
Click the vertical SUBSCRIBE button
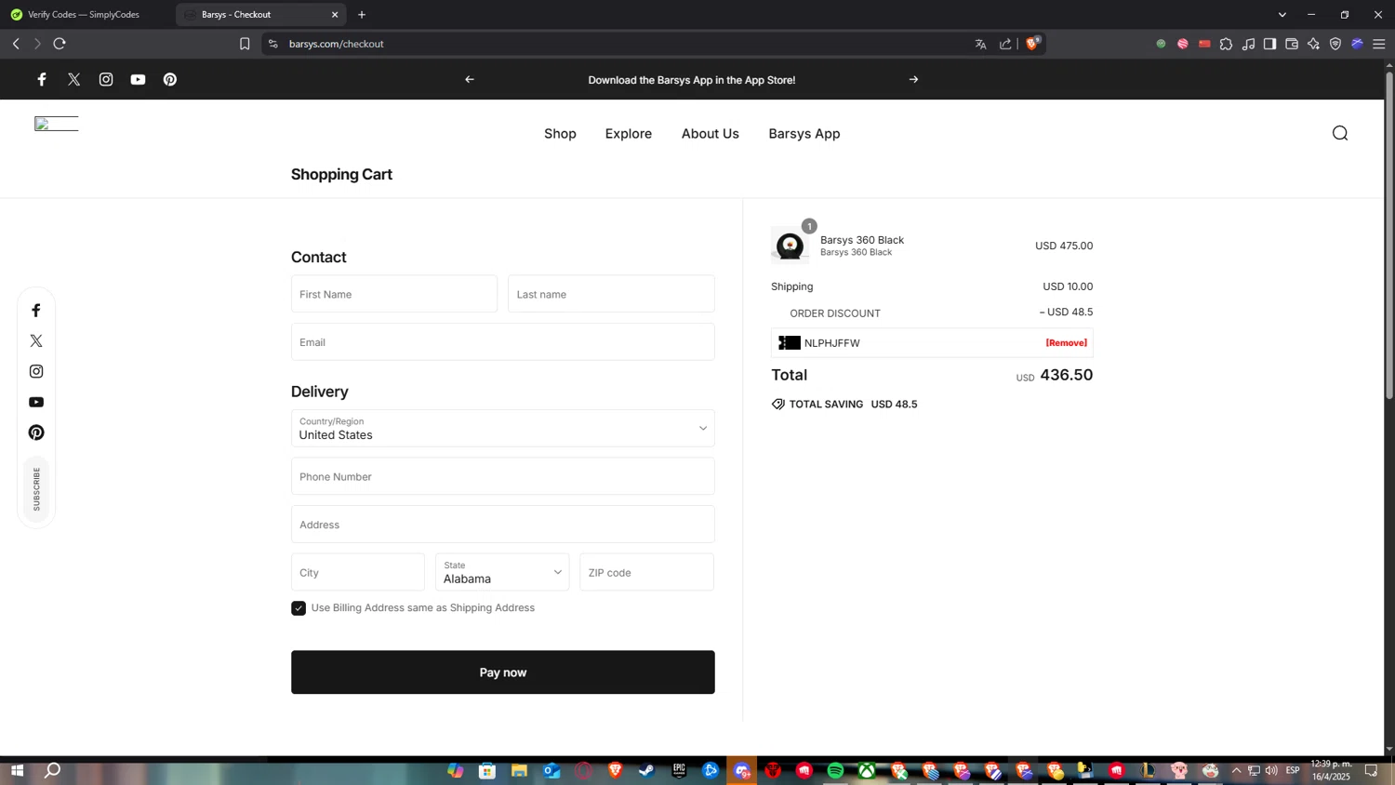(x=36, y=488)
